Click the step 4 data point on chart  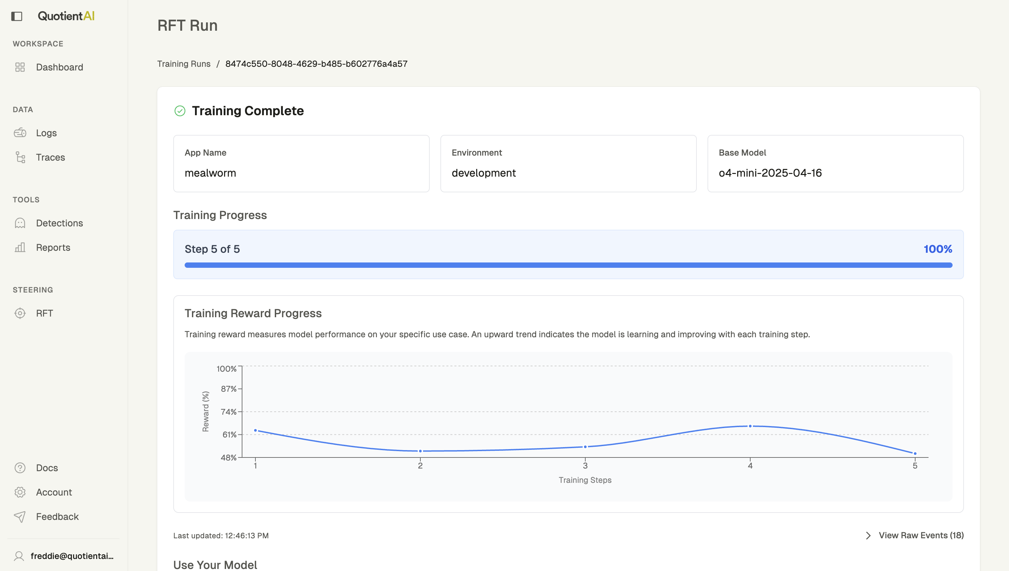click(x=750, y=426)
